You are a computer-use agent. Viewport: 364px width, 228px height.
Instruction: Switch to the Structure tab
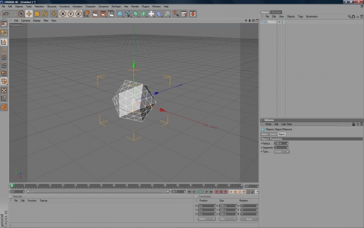[276, 12]
